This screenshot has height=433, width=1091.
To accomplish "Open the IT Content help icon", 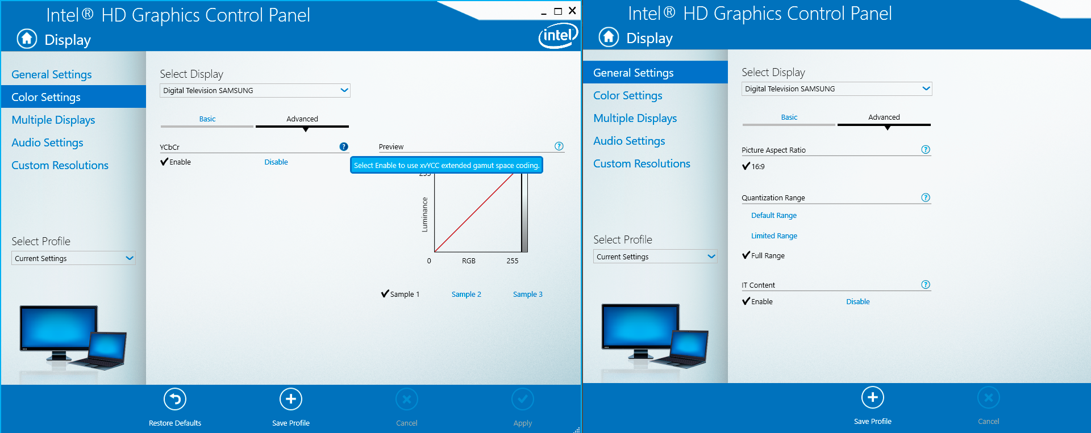I will (926, 285).
